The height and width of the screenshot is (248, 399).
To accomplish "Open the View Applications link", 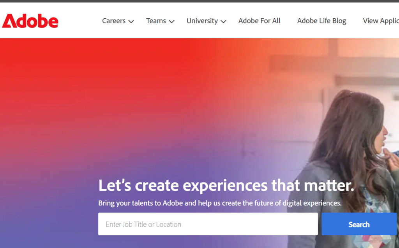I will (x=381, y=21).
